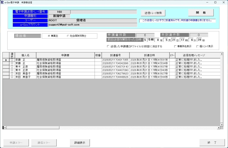The image size is (228, 148).
Task: Click arrival number 202605211704342896
Action: pyautogui.click(x=116, y=63)
